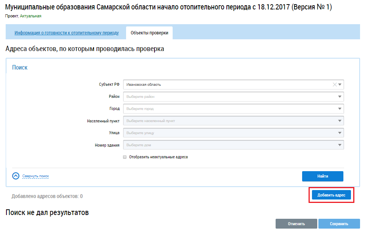Switch to Информация о готовности tab
Viewport: 368px width, 232px height.
click(67, 33)
